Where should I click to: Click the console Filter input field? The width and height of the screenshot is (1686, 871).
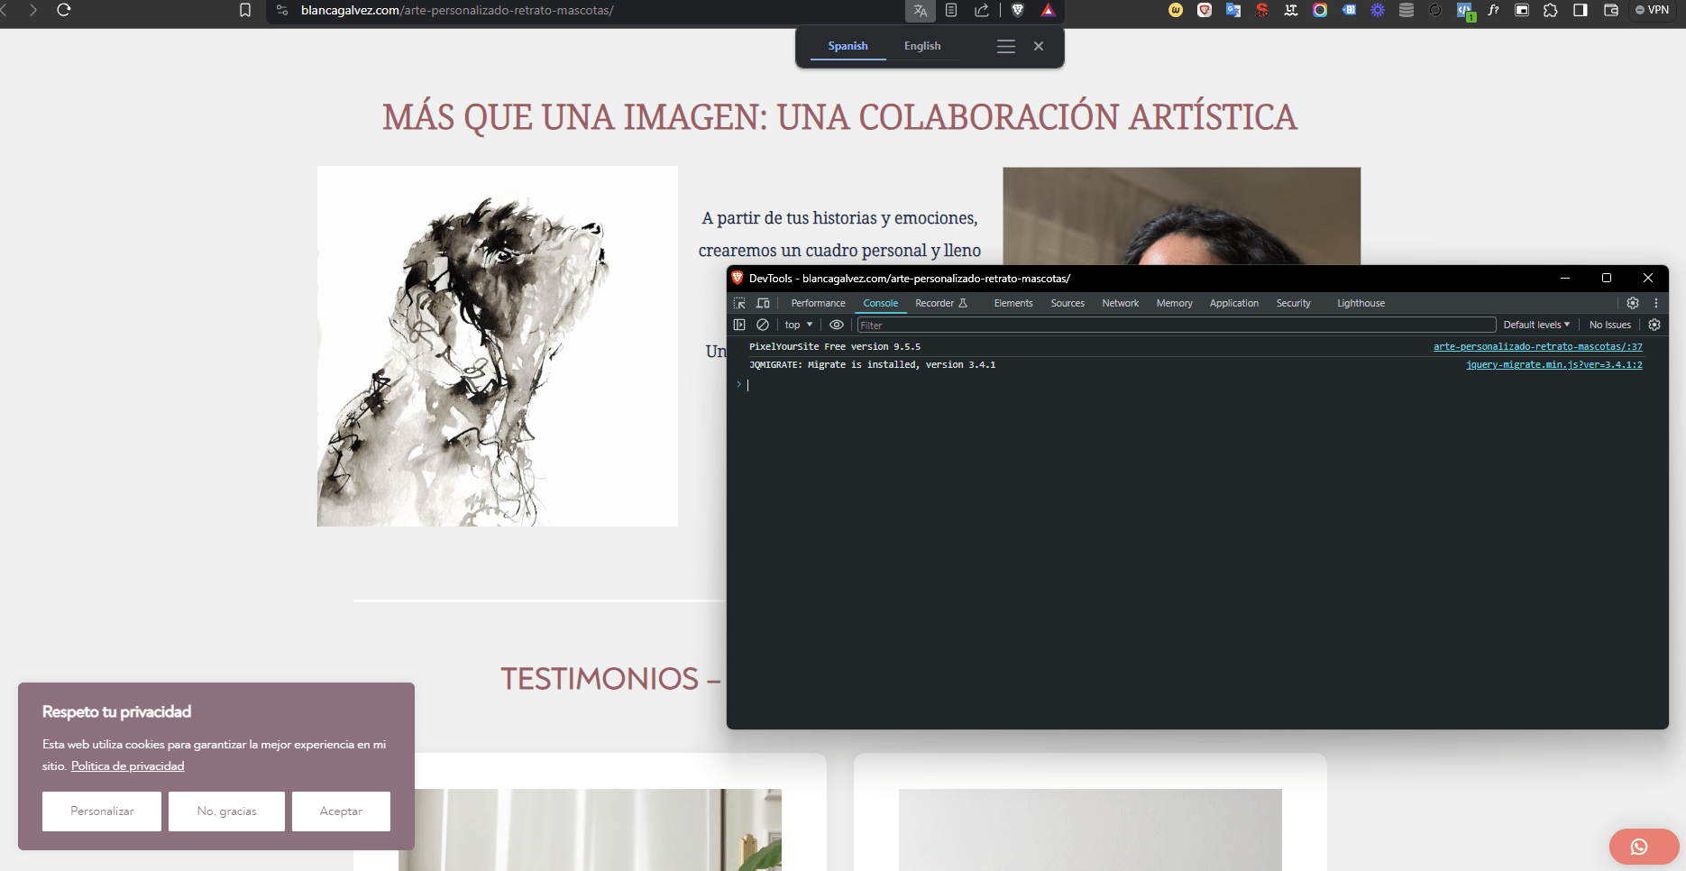point(1176,325)
